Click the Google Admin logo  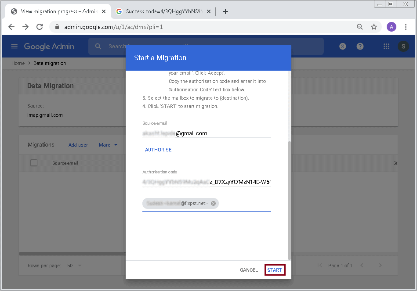(49, 47)
